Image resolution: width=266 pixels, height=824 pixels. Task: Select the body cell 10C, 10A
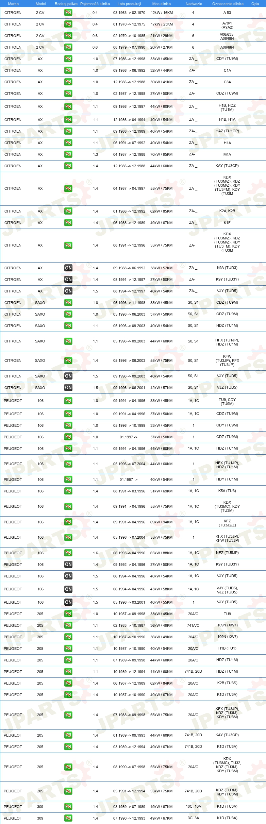[x=193, y=806]
